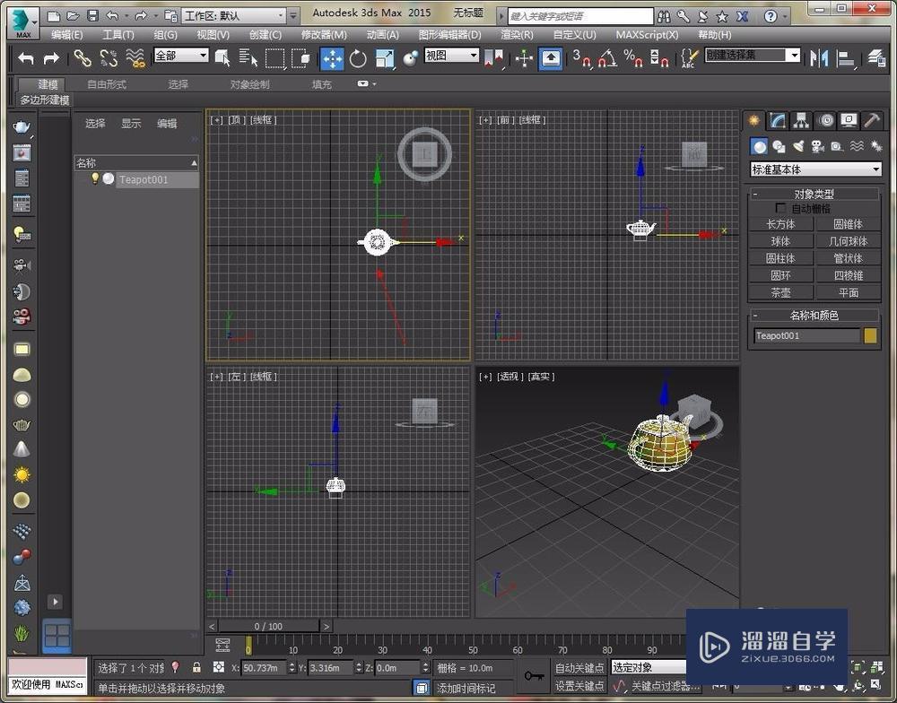The image size is (897, 703).
Task: Click the 自动关键点 button
Action: pos(579,667)
